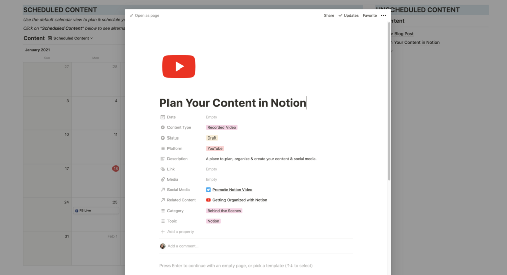The width and height of the screenshot is (507, 275).
Task: Click the Topic property label
Action: [x=172, y=221]
